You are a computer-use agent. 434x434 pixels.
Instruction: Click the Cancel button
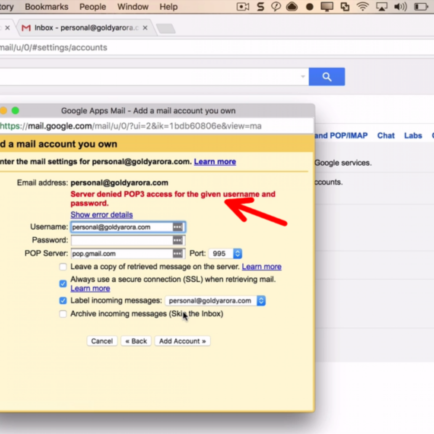[102, 341]
